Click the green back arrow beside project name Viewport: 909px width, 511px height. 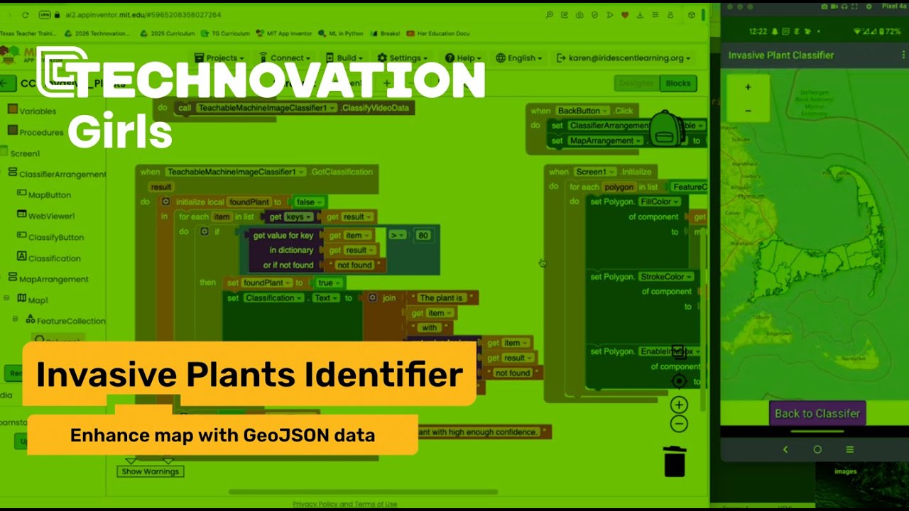coord(7,83)
